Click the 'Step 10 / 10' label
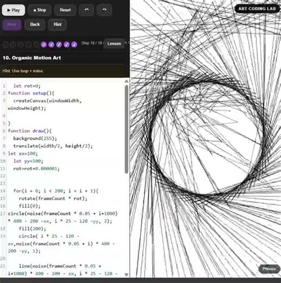 92,43
